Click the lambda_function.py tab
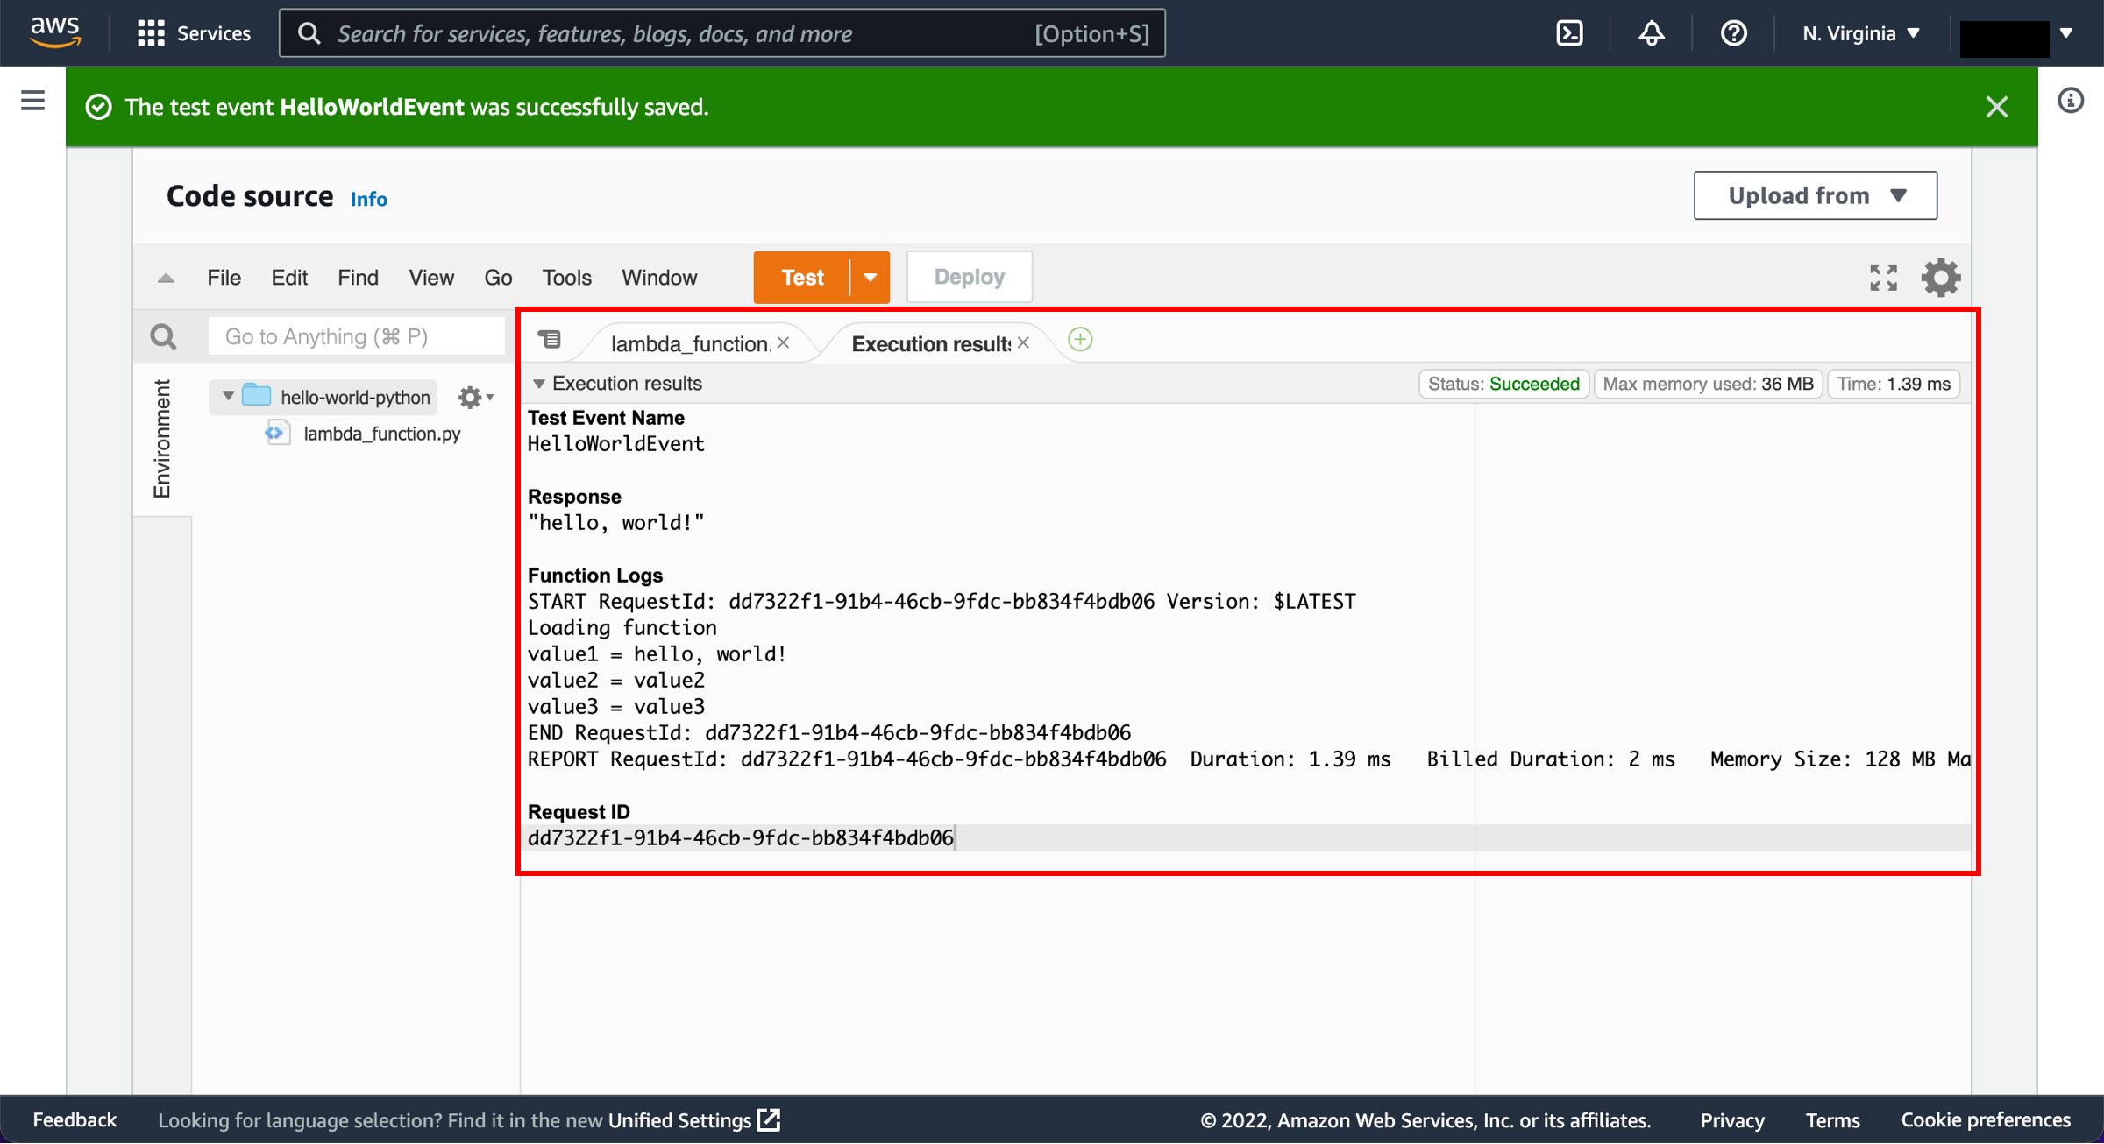Viewport: 2104px width, 1144px height. [691, 342]
